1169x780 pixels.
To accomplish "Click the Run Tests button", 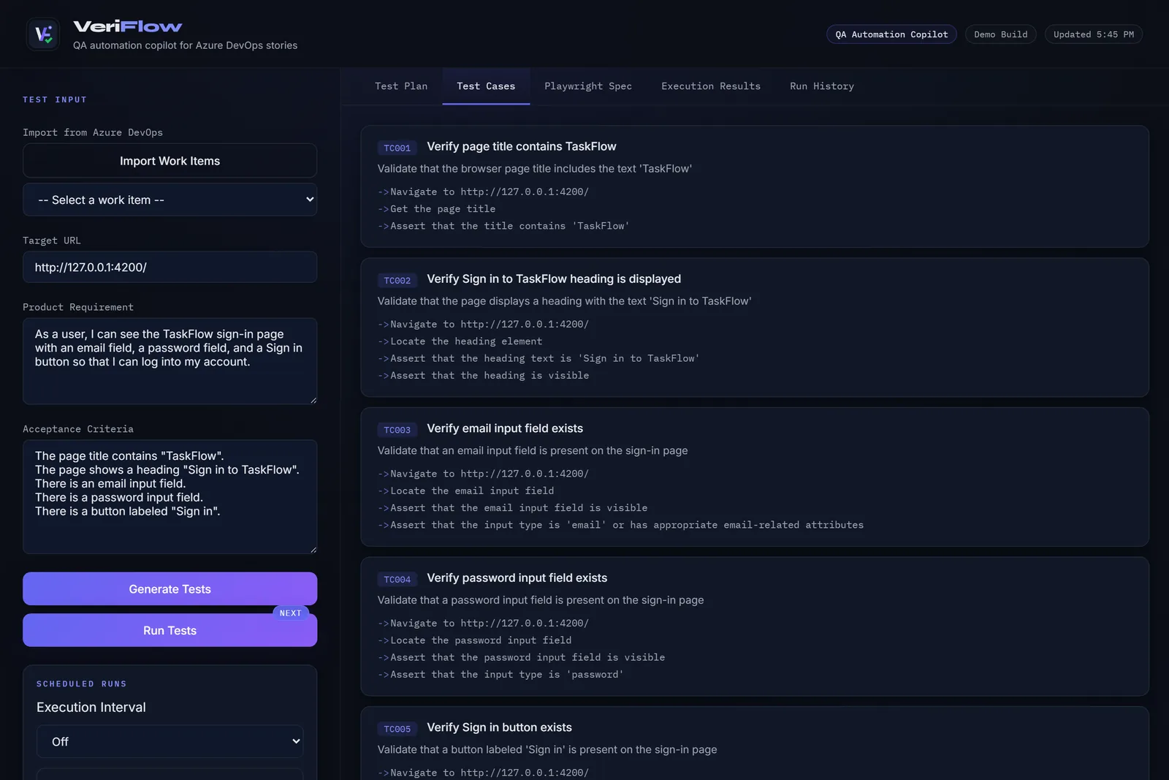I will coord(170,630).
